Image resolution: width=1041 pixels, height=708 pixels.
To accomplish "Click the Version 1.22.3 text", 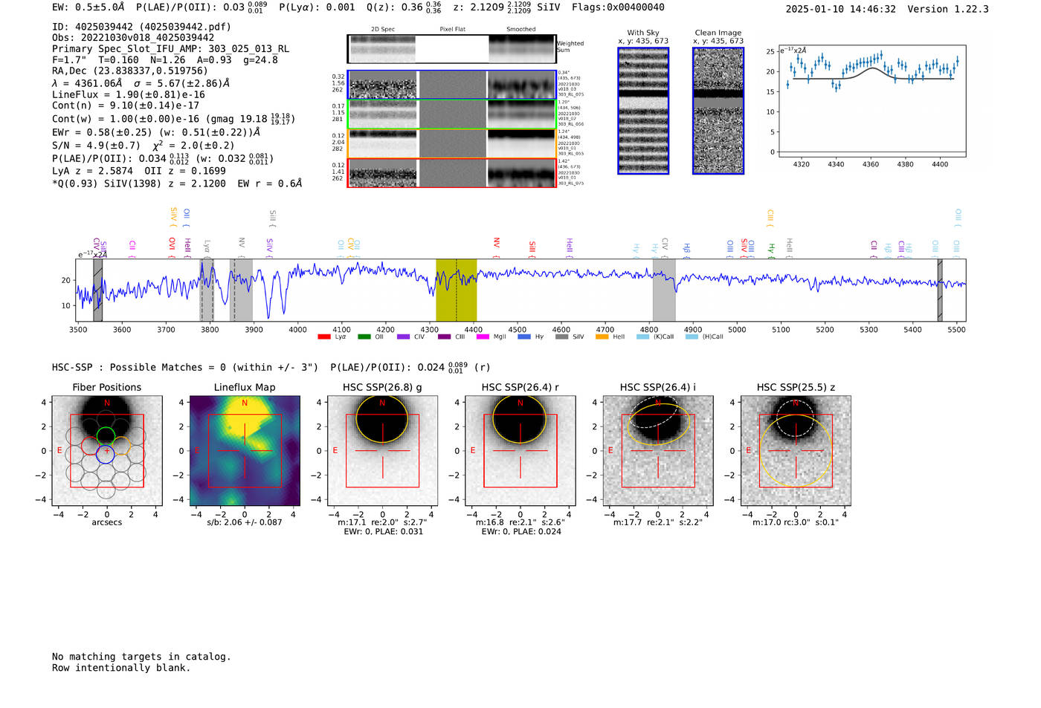I will [x=948, y=9].
